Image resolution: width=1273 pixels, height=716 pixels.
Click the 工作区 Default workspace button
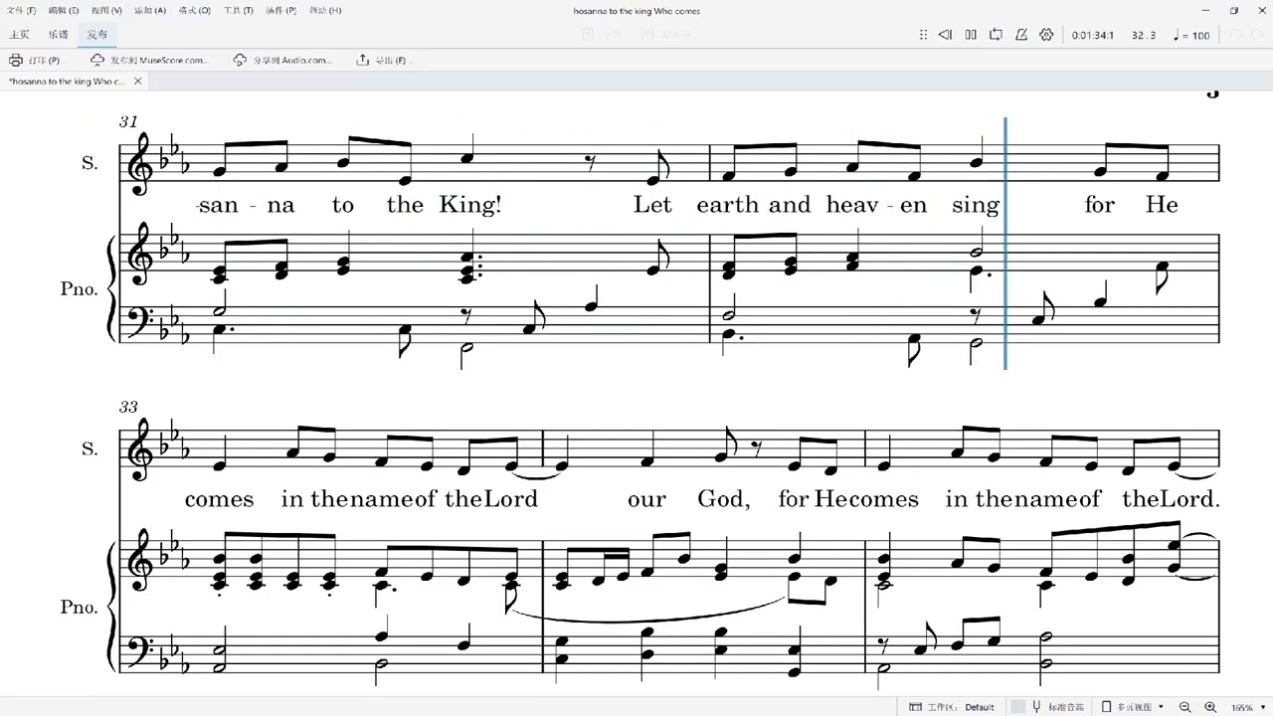[x=952, y=707]
